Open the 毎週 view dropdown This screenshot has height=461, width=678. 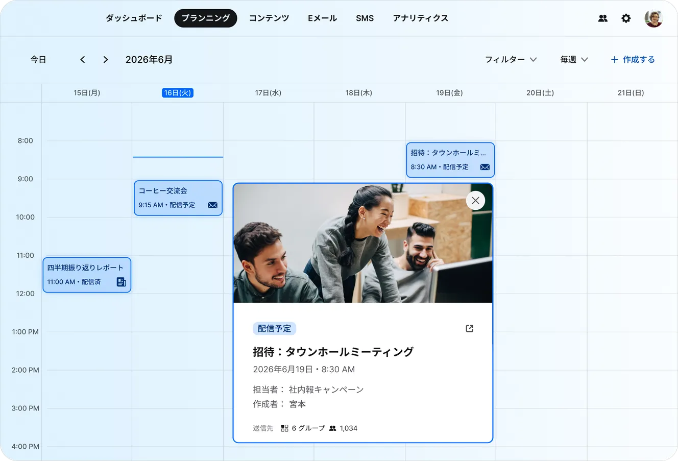[574, 60]
